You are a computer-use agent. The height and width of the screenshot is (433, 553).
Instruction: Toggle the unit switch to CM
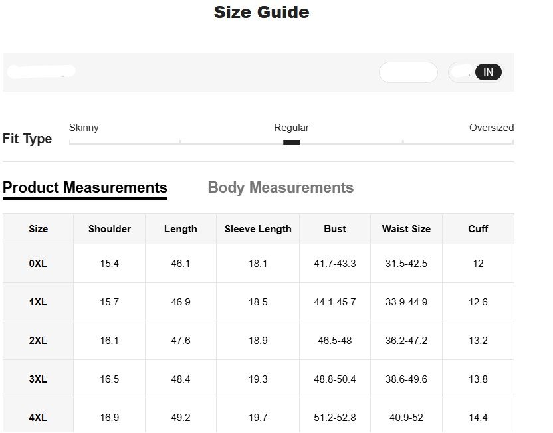coord(464,72)
